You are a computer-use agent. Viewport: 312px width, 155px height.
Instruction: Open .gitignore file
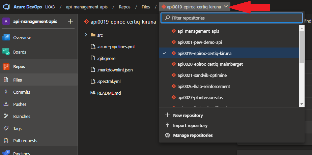(x=106, y=58)
